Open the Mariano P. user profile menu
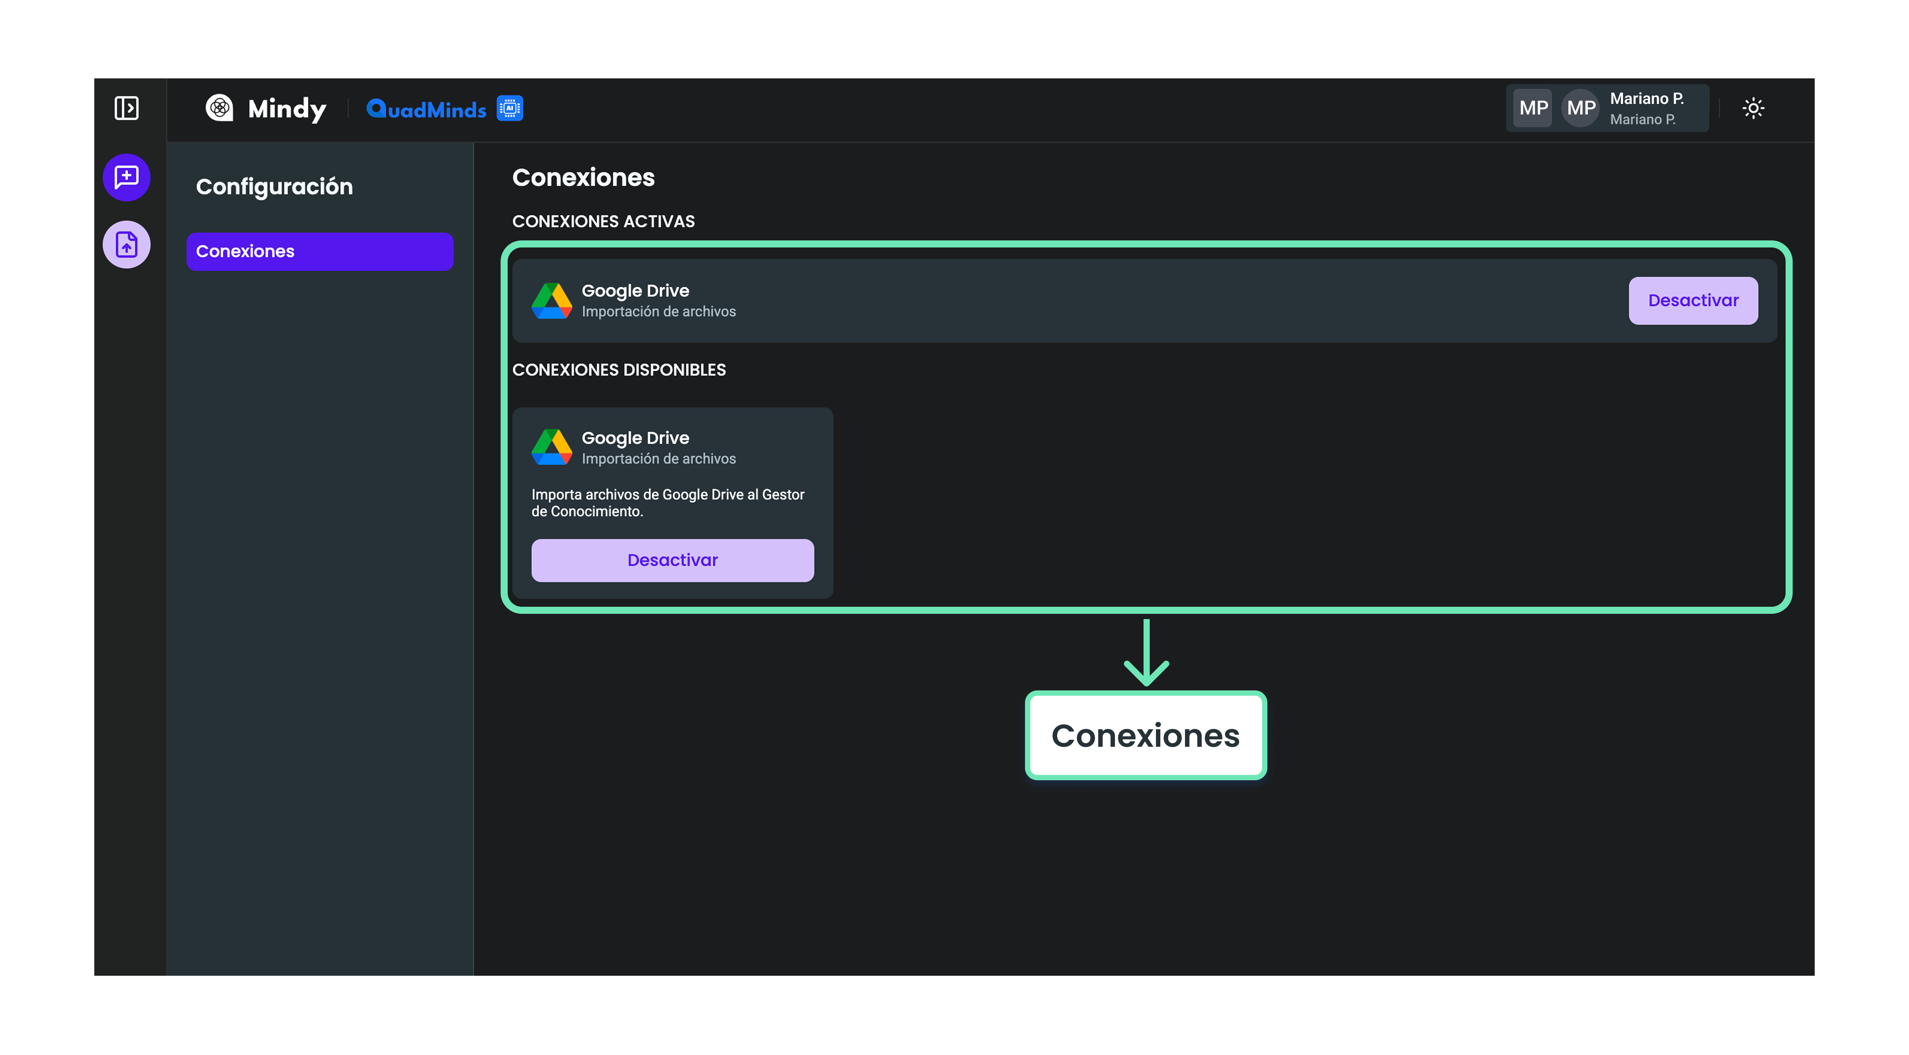The height and width of the screenshot is (1055, 1909). coord(1647,108)
